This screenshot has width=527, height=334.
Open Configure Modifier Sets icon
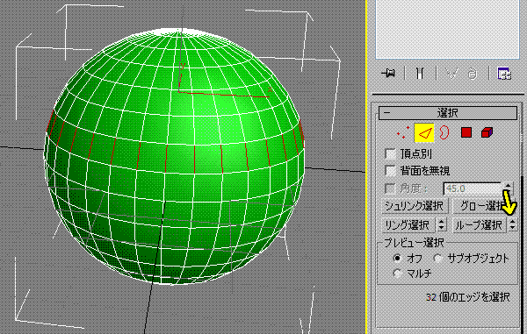pyautogui.click(x=504, y=73)
